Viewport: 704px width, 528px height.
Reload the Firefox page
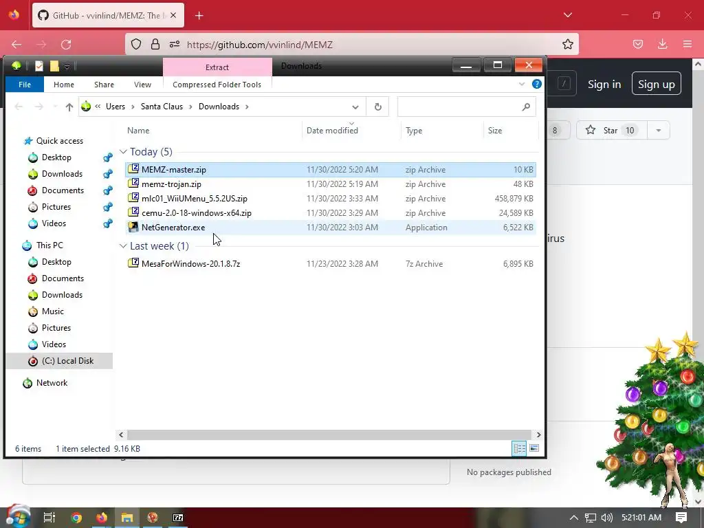click(x=66, y=45)
